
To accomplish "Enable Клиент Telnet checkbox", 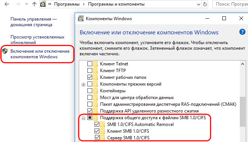I will pyautogui.click(x=90, y=64).
